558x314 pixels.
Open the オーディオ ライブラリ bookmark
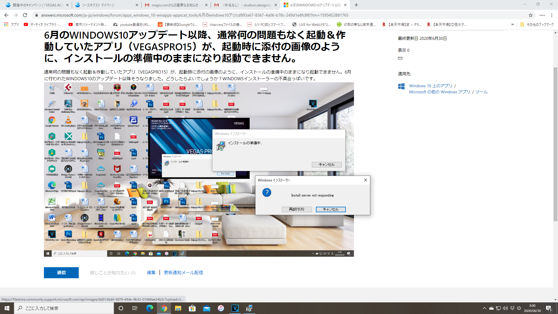43,24
